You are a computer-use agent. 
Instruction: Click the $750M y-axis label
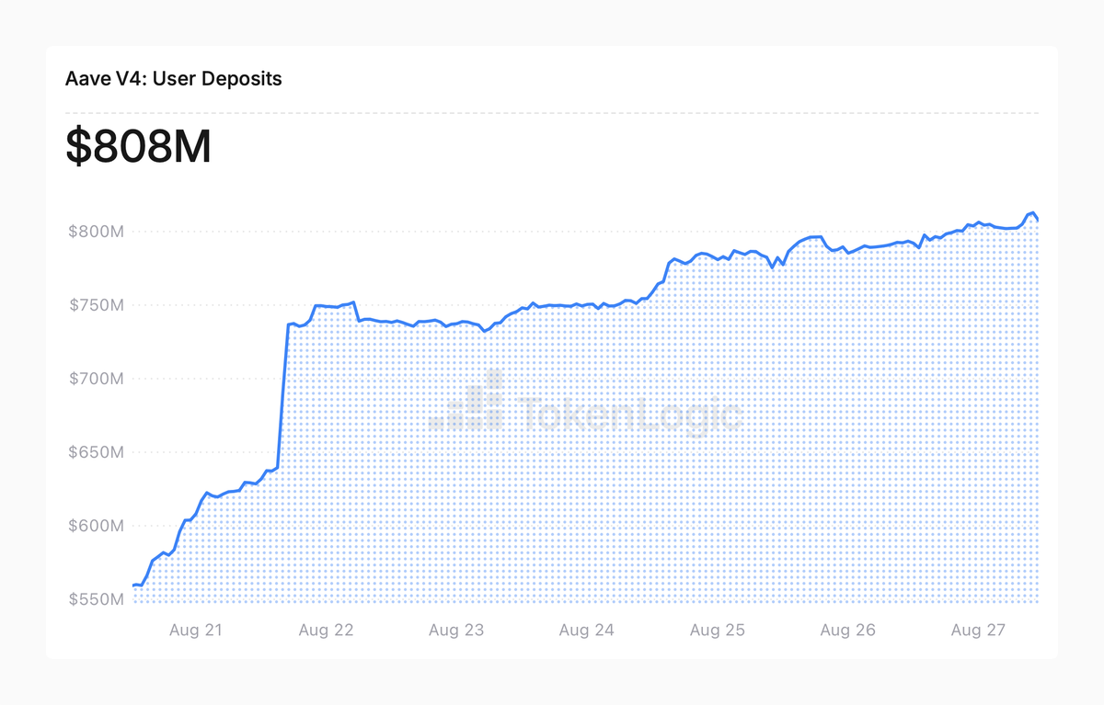[97, 305]
